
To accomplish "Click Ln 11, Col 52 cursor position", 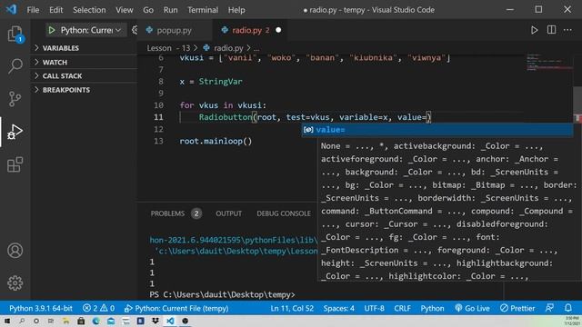I will pyautogui.click(x=292, y=308).
